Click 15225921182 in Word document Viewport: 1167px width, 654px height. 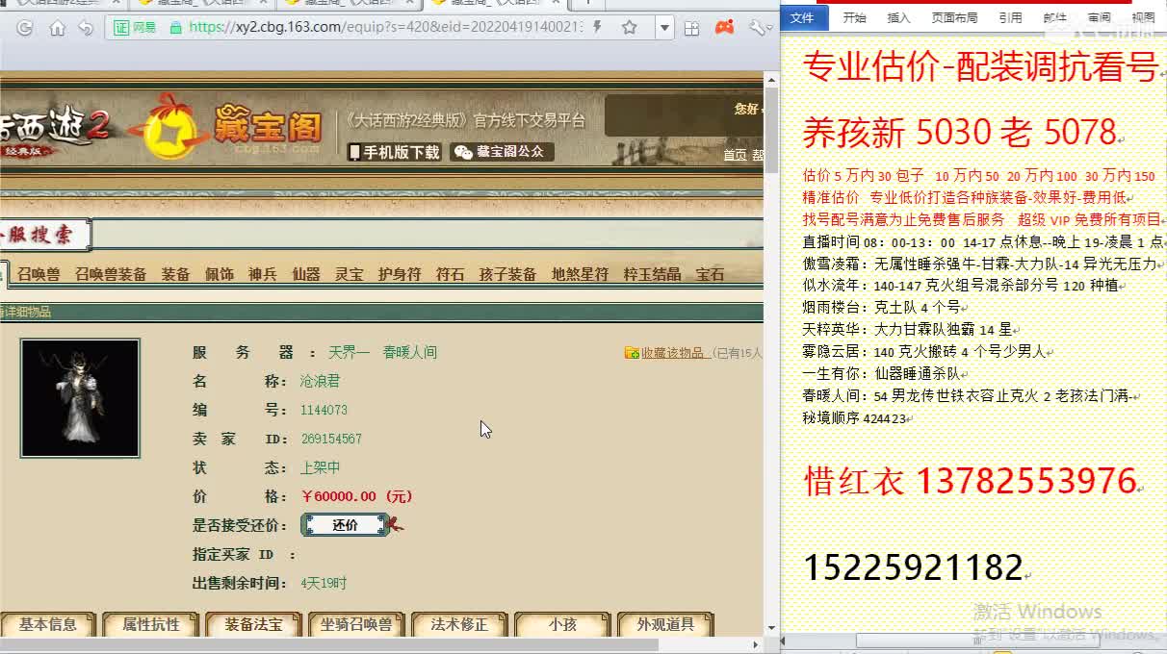point(913,567)
